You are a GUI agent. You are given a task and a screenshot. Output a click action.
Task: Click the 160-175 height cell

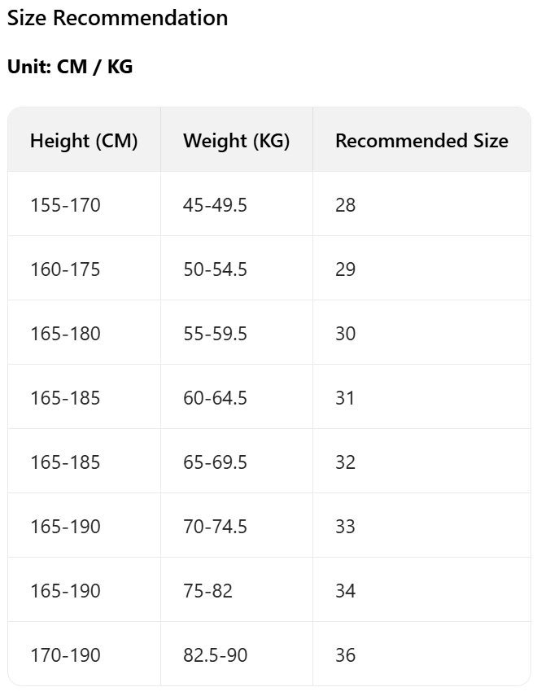pyautogui.click(x=65, y=269)
